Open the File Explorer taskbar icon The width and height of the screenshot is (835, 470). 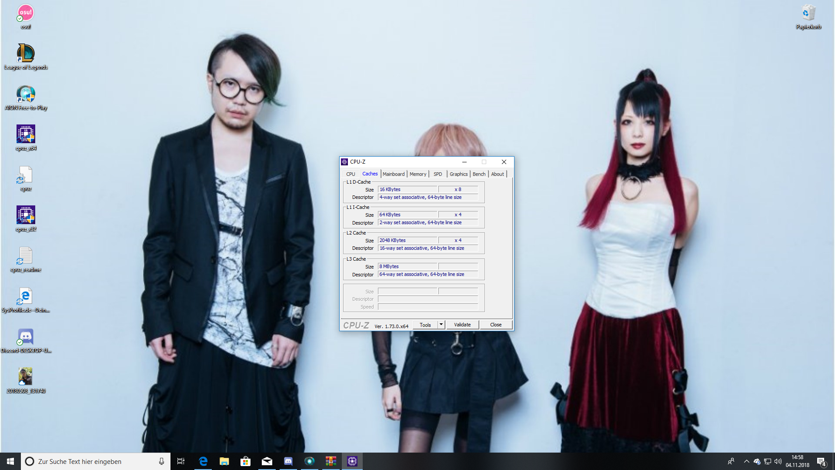click(224, 461)
